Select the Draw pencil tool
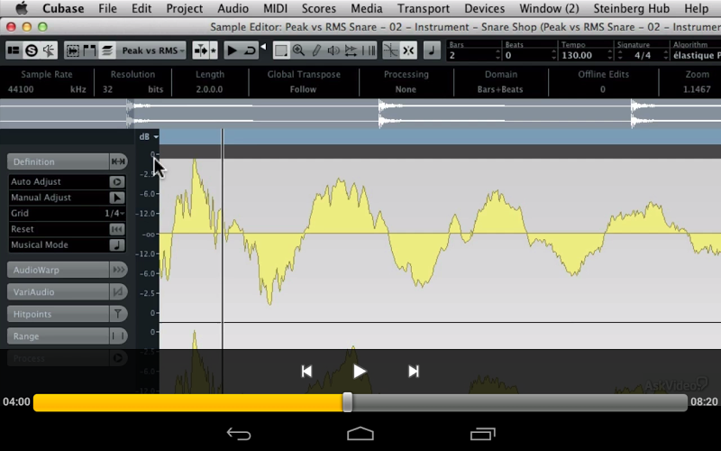Screen dimensions: 721x451 (316, 51)
